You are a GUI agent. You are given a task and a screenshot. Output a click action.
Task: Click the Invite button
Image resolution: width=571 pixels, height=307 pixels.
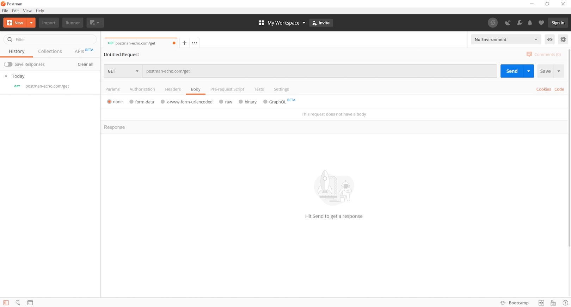(321, 23)
